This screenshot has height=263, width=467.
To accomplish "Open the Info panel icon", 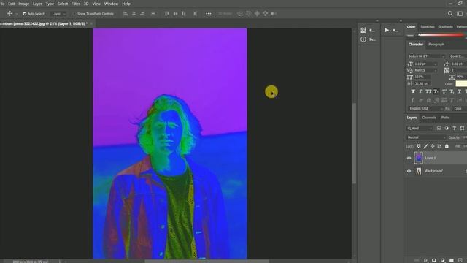I will [x=363, y=39].
